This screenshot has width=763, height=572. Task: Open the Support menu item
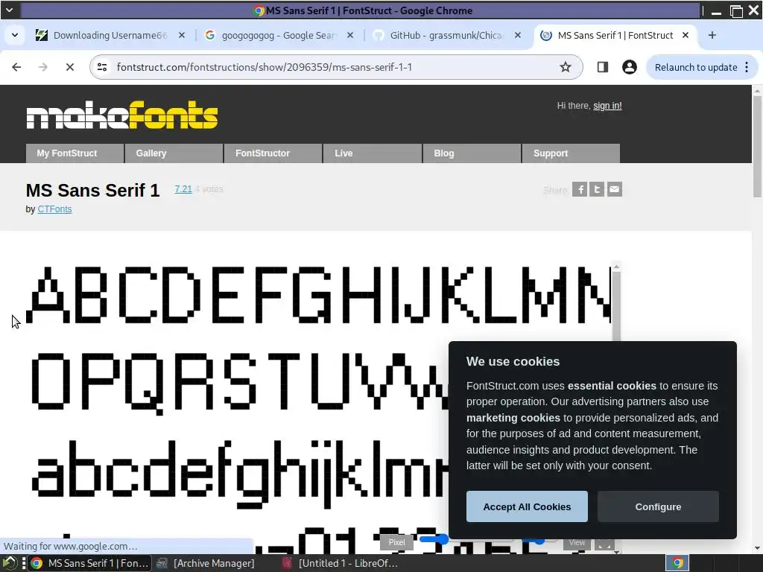571,153
